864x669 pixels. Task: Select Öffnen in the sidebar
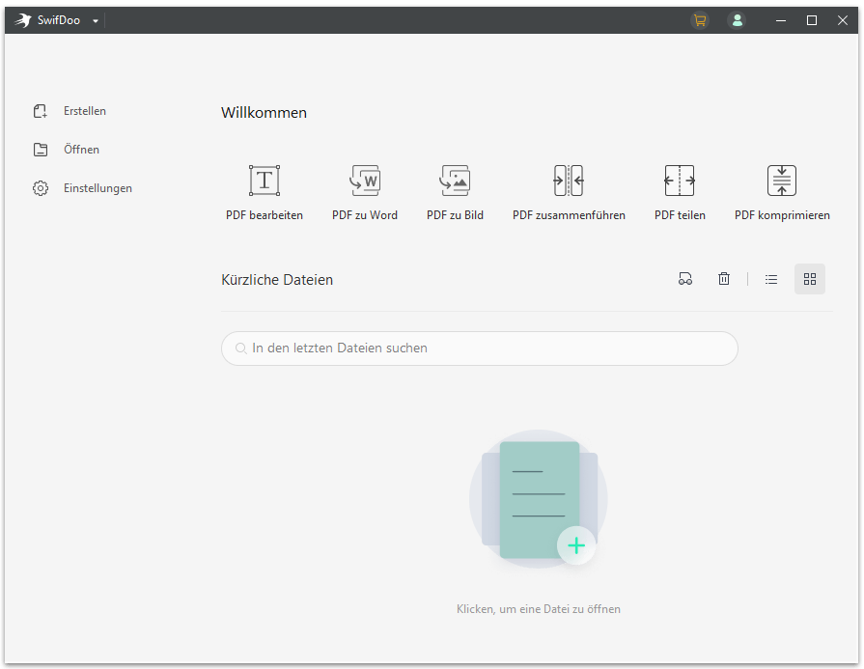coord(81,150)
